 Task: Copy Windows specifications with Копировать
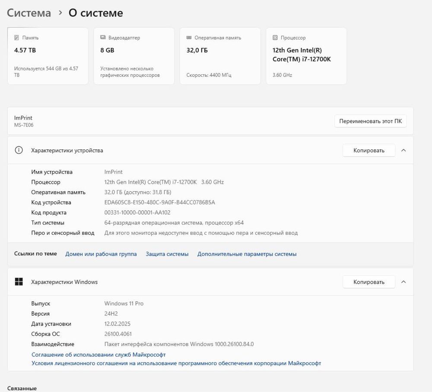(369, 282)
